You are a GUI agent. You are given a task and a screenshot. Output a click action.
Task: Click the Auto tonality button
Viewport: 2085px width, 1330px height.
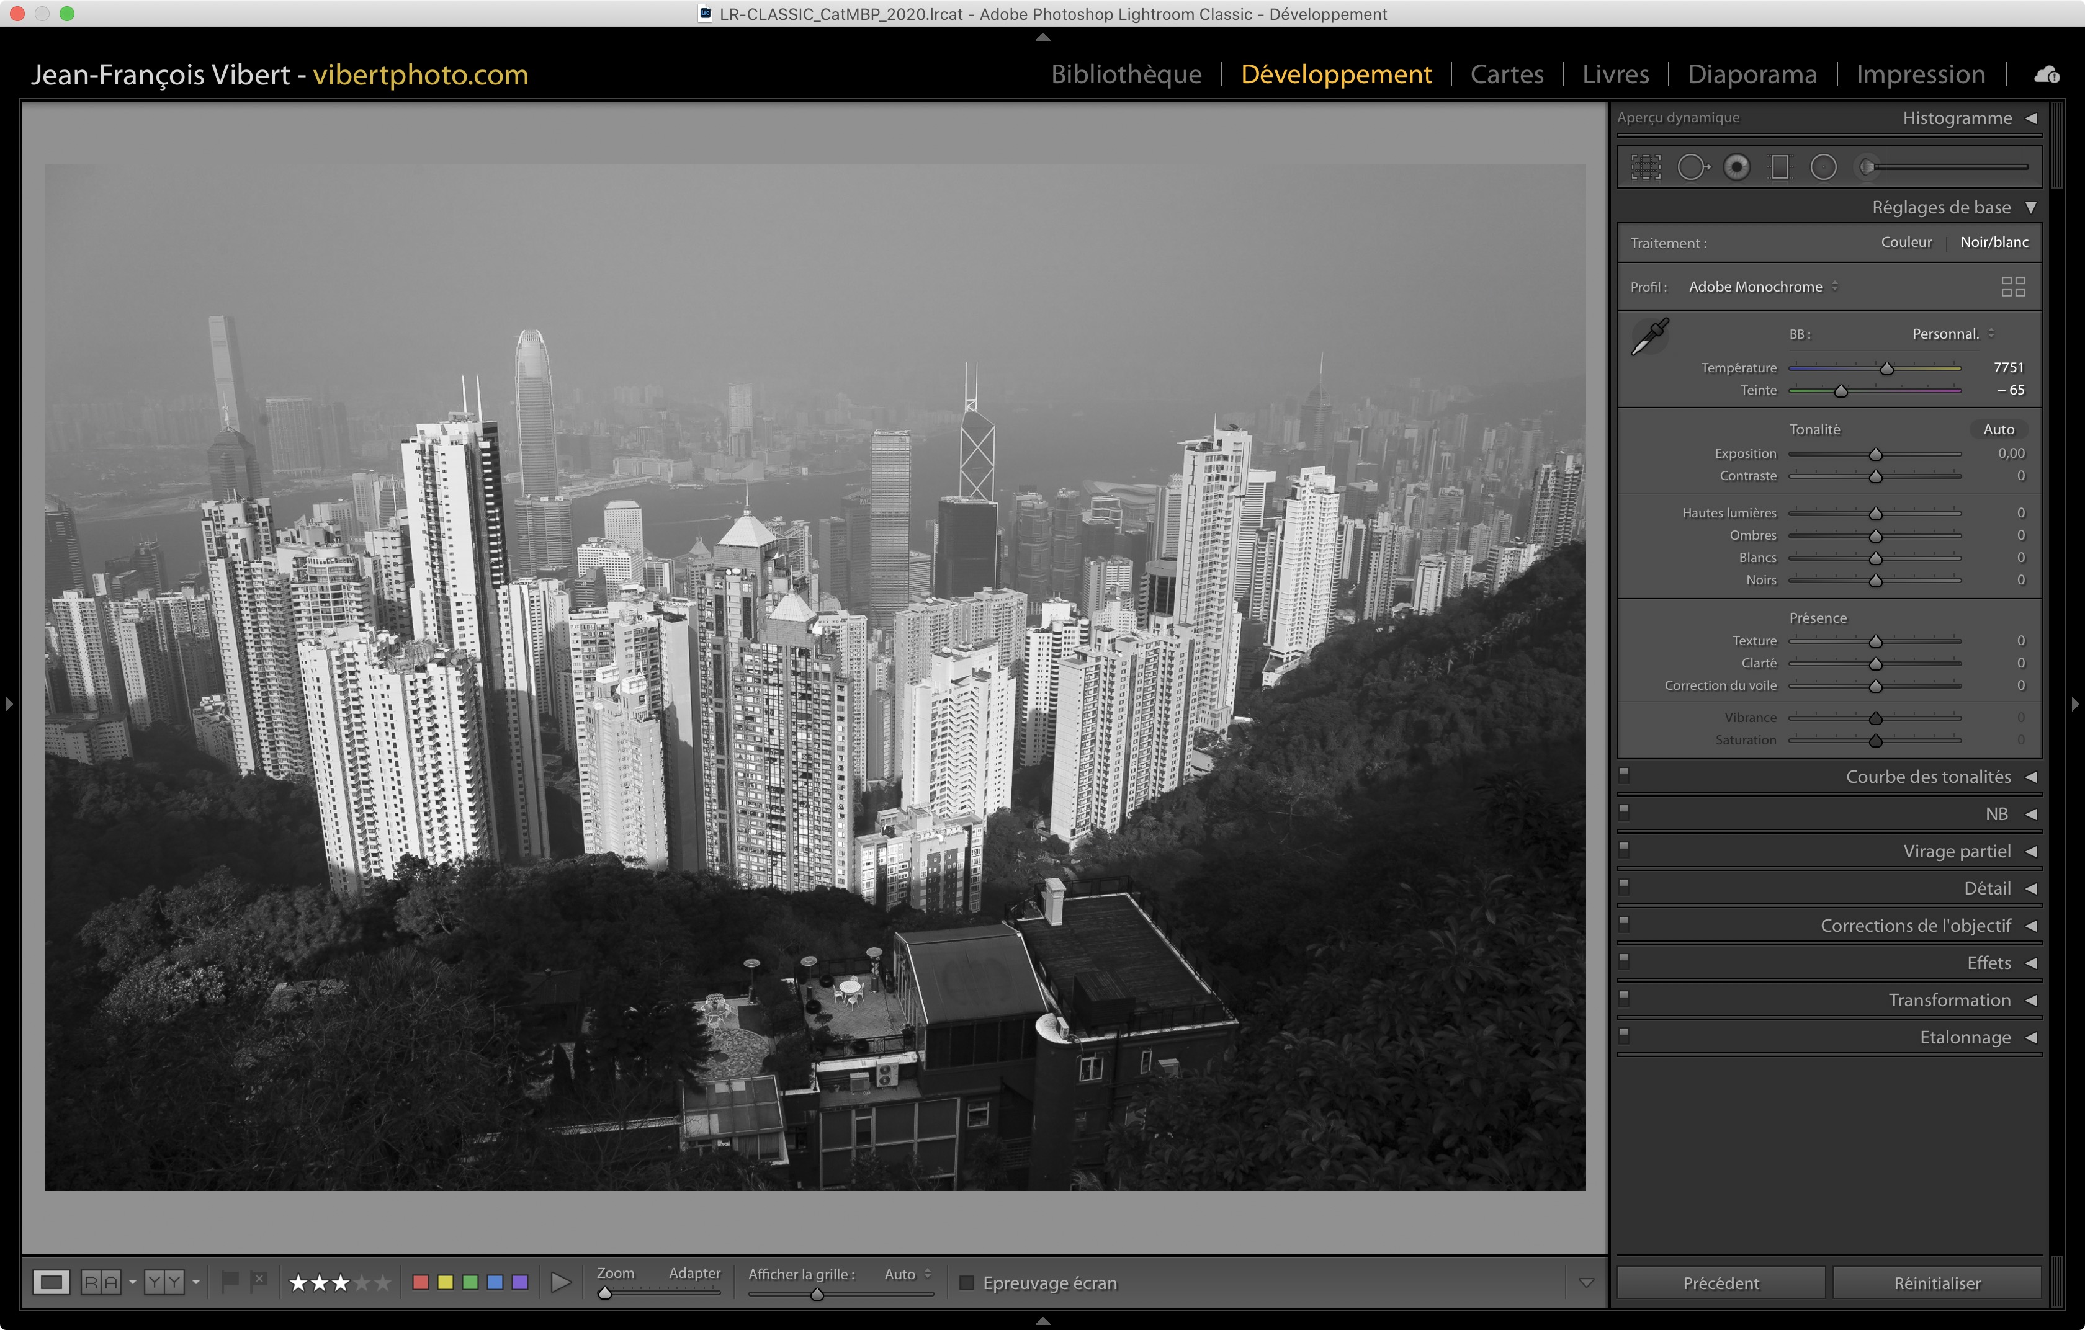pos(1998,429)
